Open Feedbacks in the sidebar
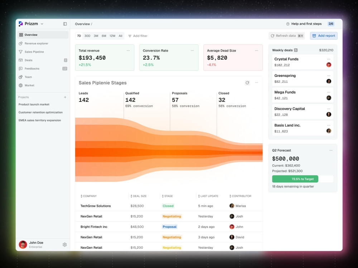Screen dimensions: 358x268 [43, 69]
